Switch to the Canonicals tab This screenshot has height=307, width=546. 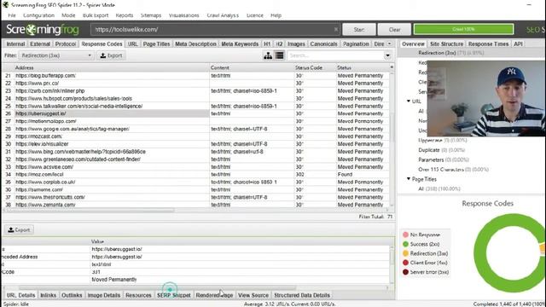tap(323, 43)
